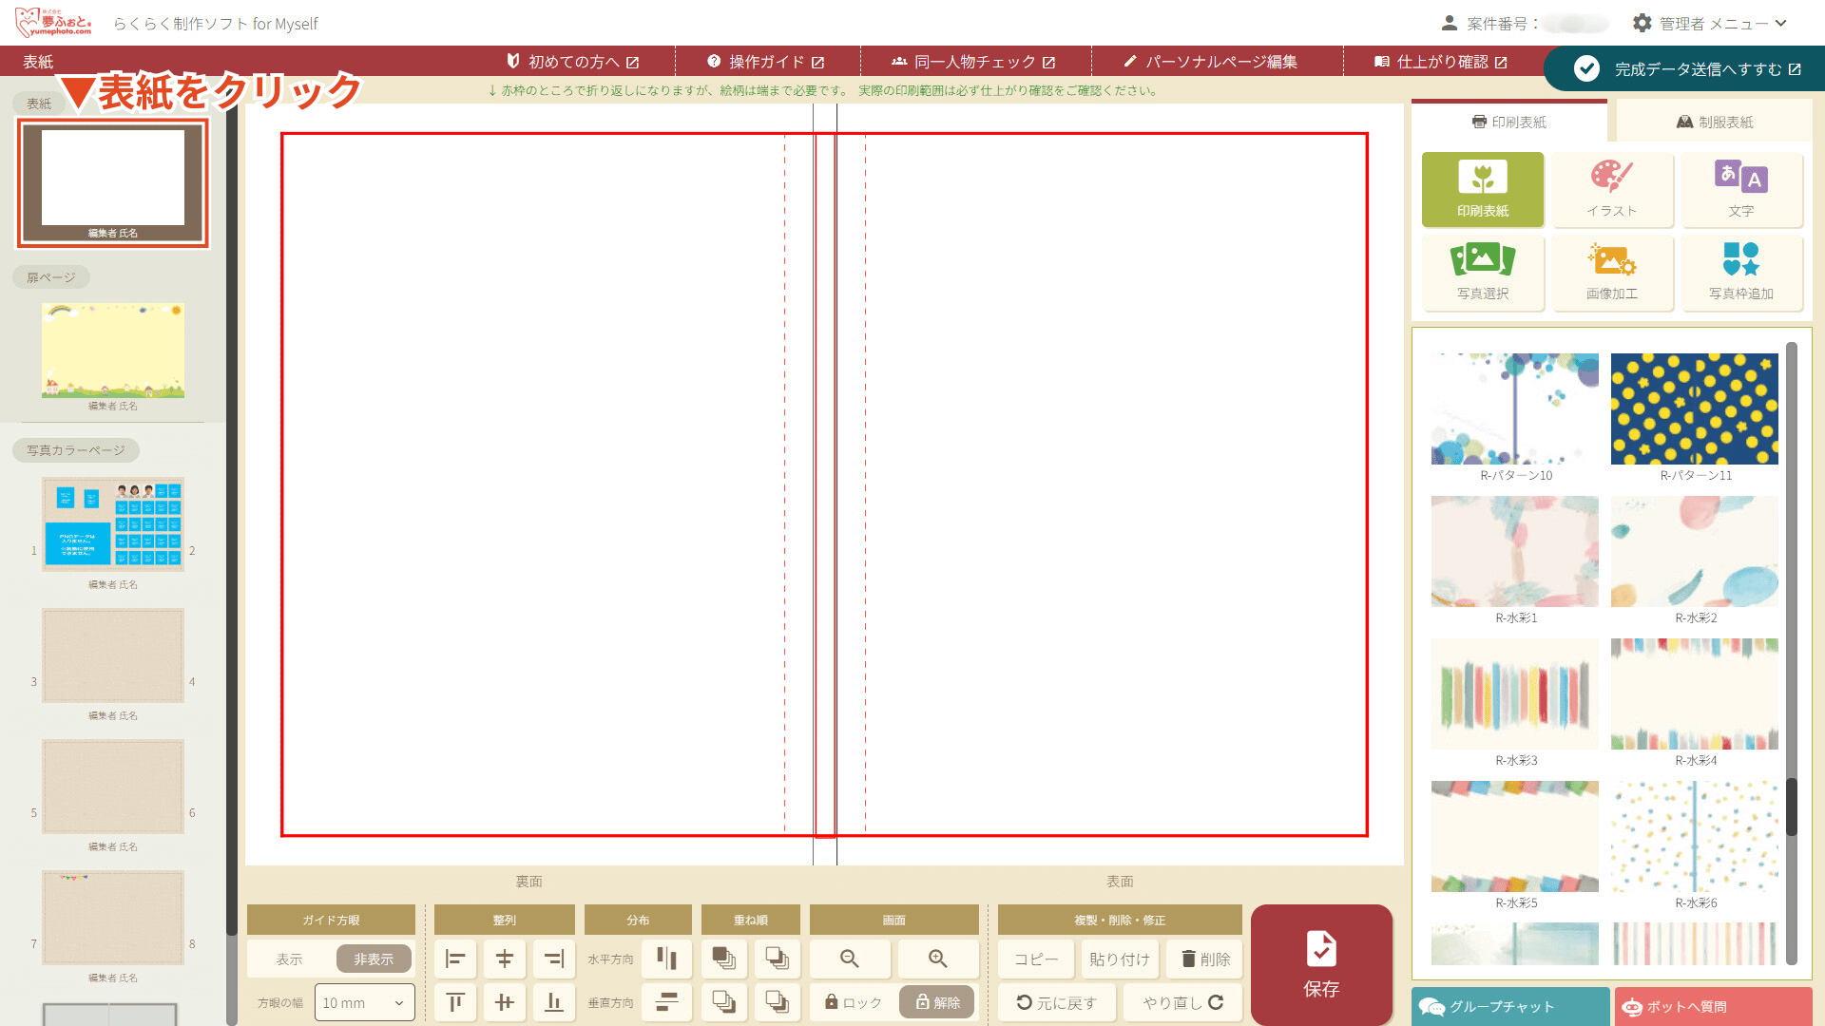The height and width of the screenshot is (1026, 1825).
Task: Open the 方眼の幅 10 mm dropdown
Action: pos(364,1003)
